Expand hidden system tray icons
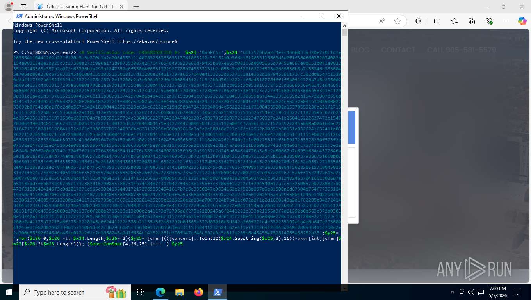531x300 pixels. tap(453, 292)
